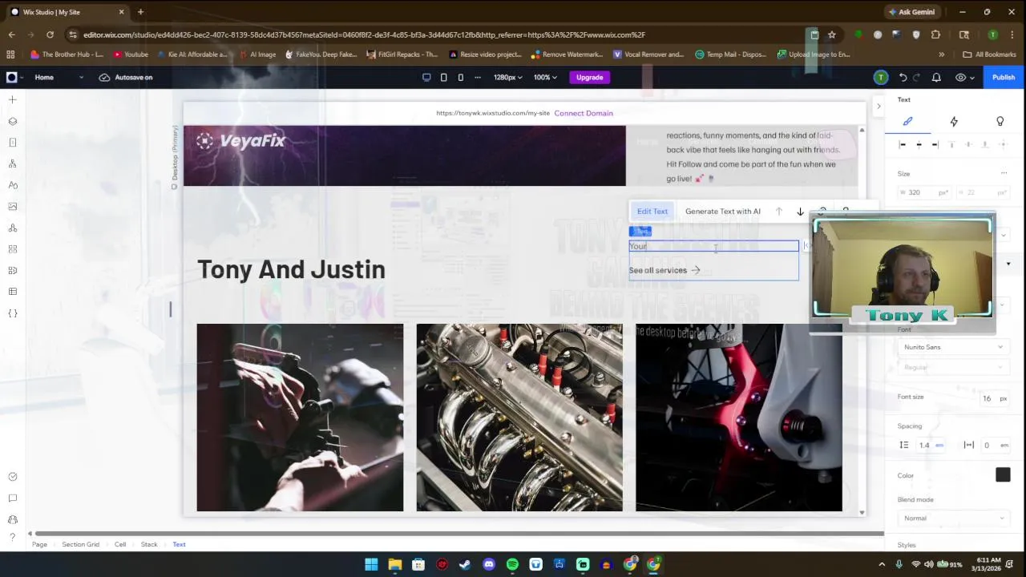Switch to desktop breakpoint view
This screenshot has width=1026, height=577.
tap(426, 77)
